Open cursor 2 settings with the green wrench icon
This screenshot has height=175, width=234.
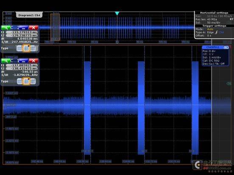coord(6,27)
